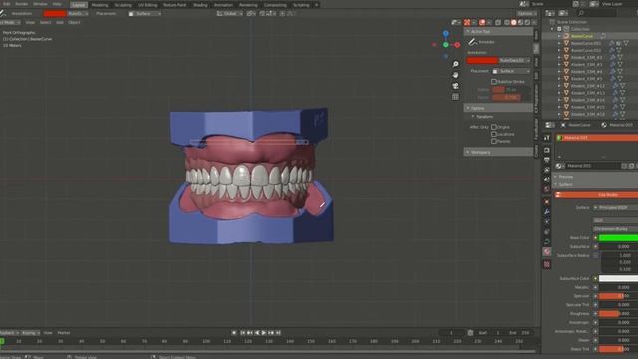Click the viewport zoom gizmo icon
This screenshot has width=638, height=359.
[455, 64]
